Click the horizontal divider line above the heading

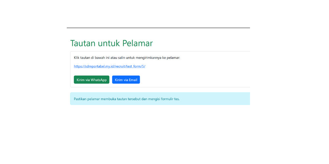pos(158,28)
